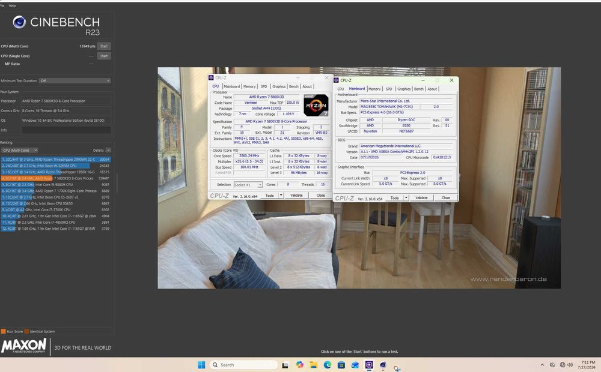Select the Xeon E5-2697 v2 ranking row
The width and height of the screenshot is (601, 372).
(55, 197)
